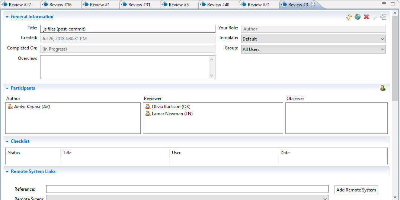The image size is (400, 200).
Task: Open the Template dropdown
Action: pos(313,39)
